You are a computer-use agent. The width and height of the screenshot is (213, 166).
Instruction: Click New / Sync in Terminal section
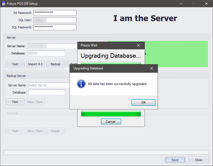coord(35,131)
